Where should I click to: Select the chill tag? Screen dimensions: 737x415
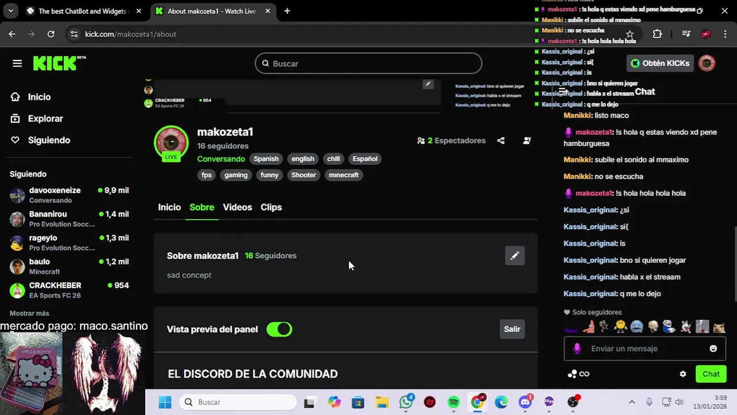click(x=333, y=159)
